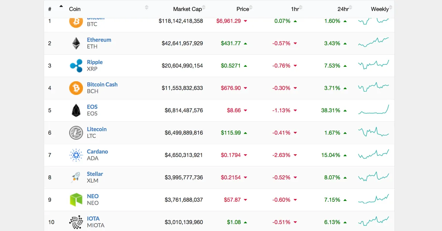View the Ethereum weekly sparkline chart
This screenshot has width=442, height=231.
point(374,42)
